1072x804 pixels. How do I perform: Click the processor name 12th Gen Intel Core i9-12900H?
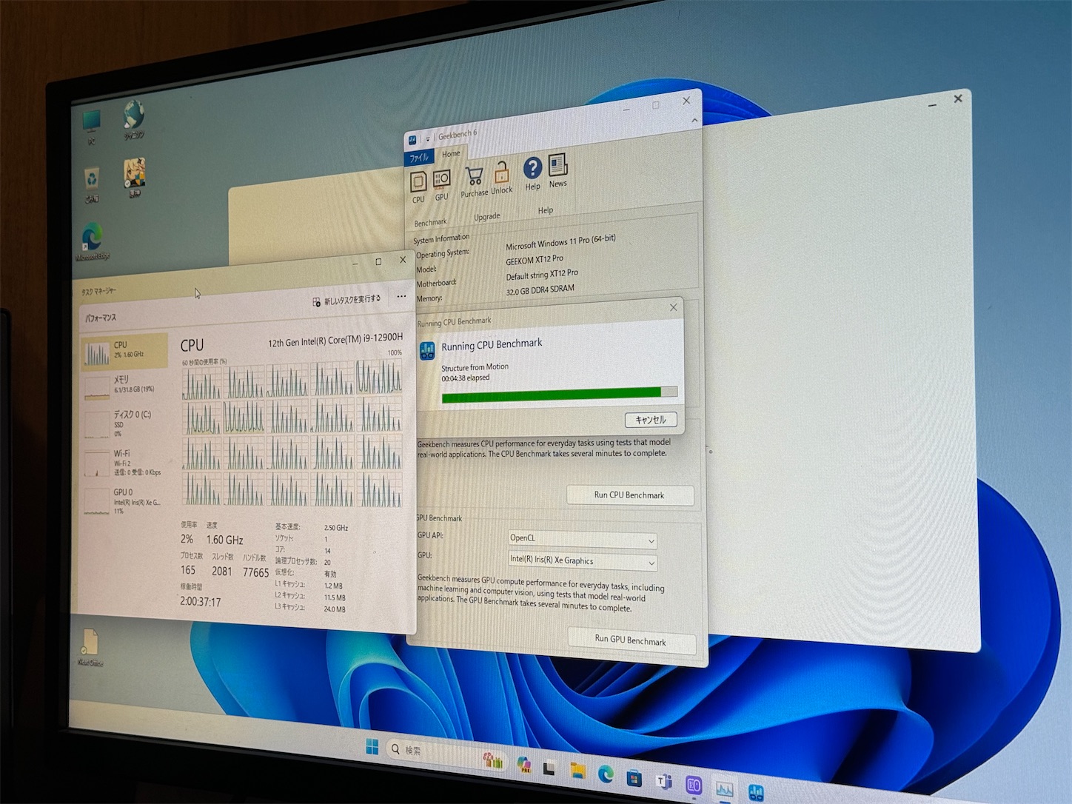point(335,341)
